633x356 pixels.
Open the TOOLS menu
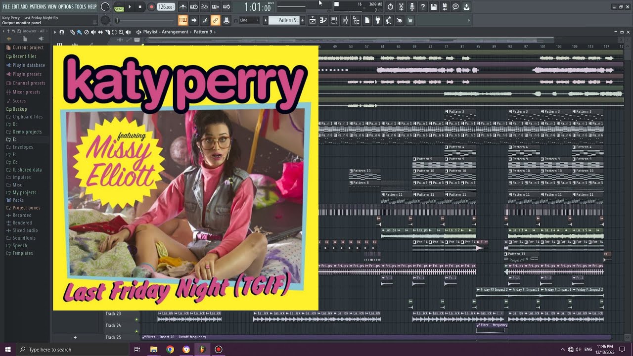pos(81,6)
